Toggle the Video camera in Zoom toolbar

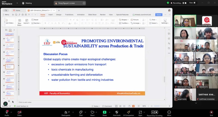pyautogui.click(x=19, y=112)
